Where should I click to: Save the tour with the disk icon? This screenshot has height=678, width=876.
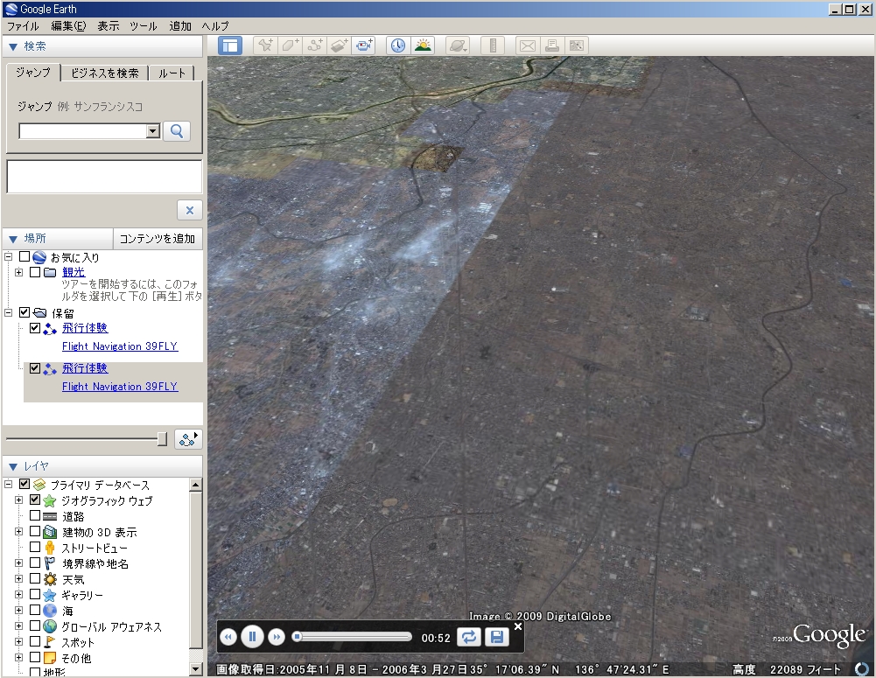(x=497, y=637)
